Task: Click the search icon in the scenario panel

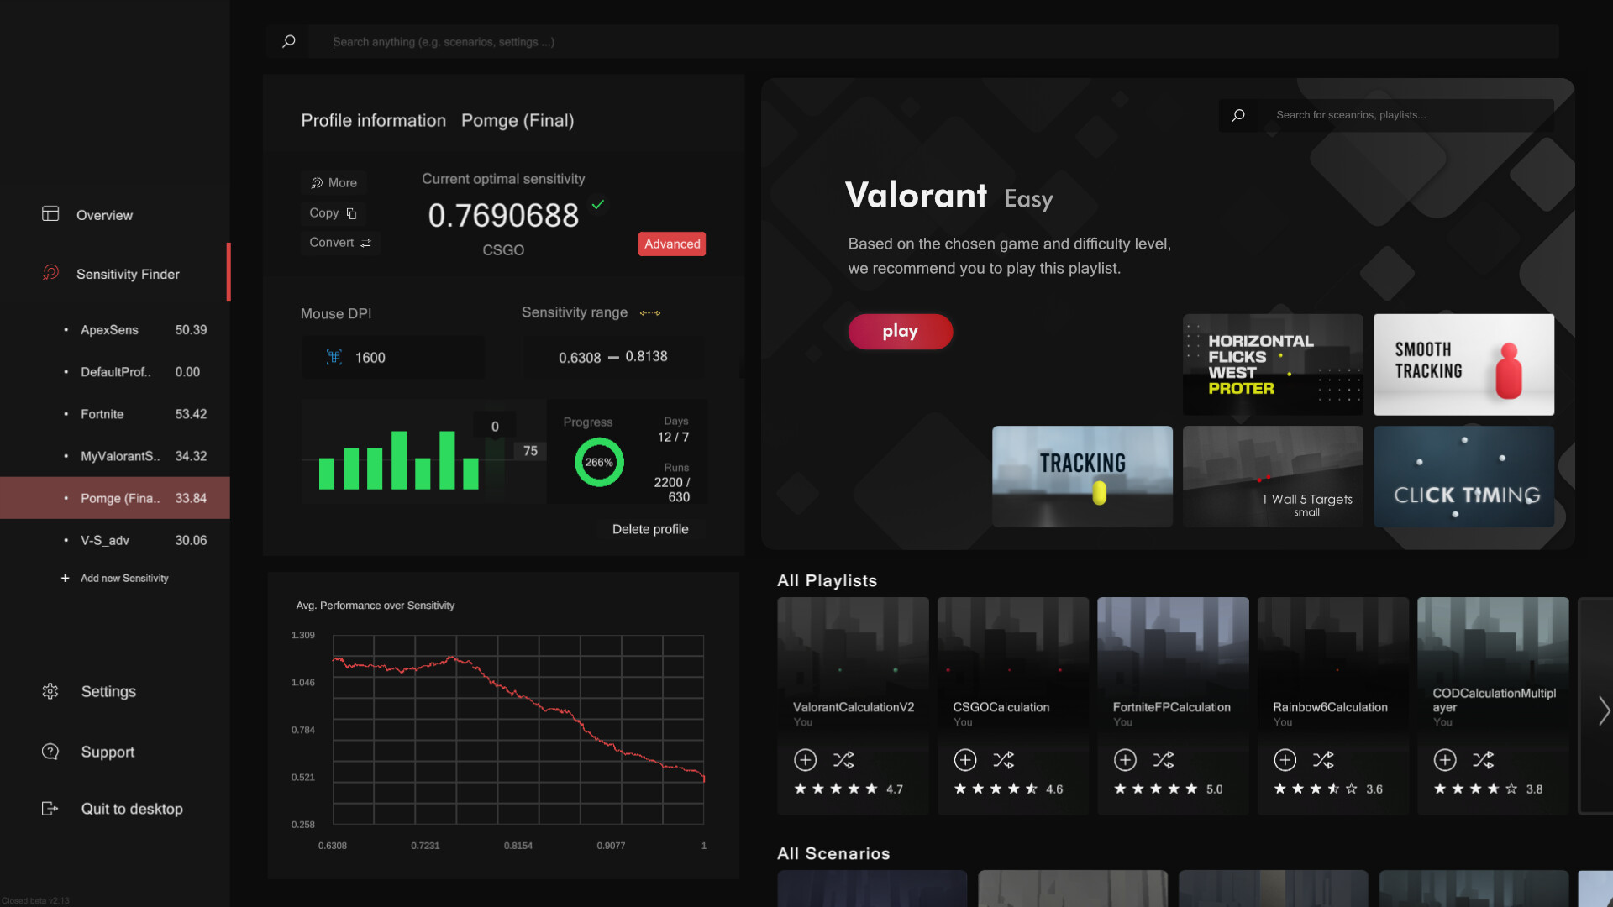Action: (x=1238, y=115)
